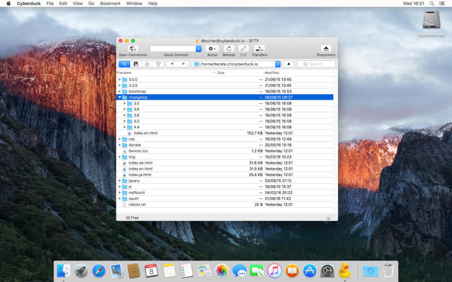Open the Go menu

pos(92,3)
